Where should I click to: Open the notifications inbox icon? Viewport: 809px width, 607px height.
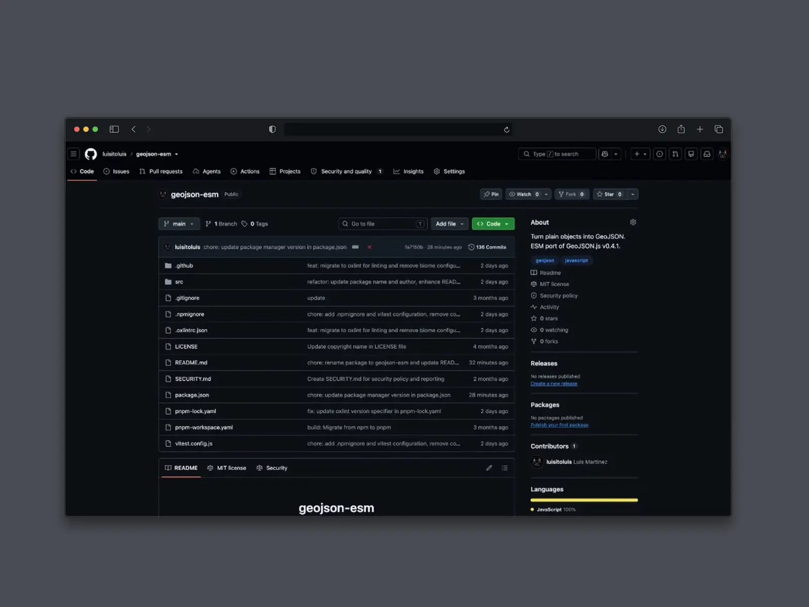pos(707,154)
